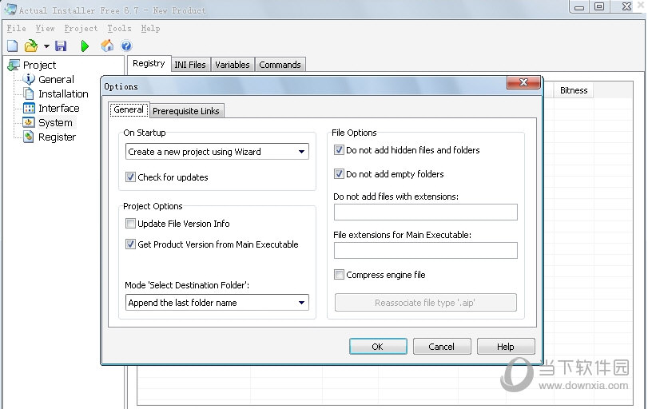Click the Save project floppy disk icon

[62, 46]
